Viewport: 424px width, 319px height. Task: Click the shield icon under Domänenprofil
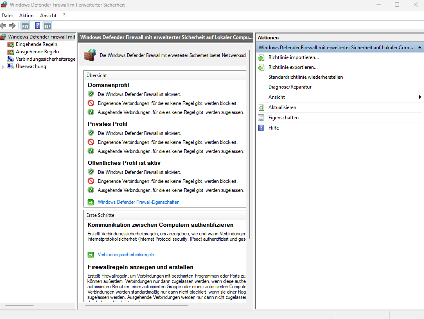pyautogui.click(x=91, y=94)
